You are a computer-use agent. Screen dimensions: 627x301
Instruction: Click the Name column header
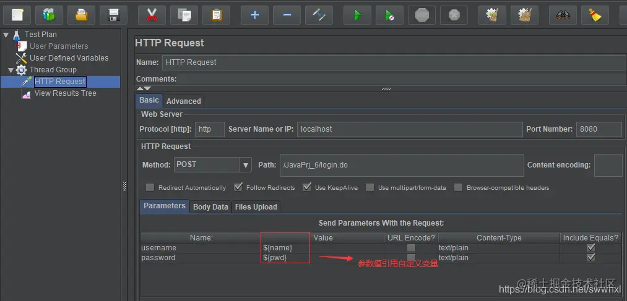coord(201,237)
